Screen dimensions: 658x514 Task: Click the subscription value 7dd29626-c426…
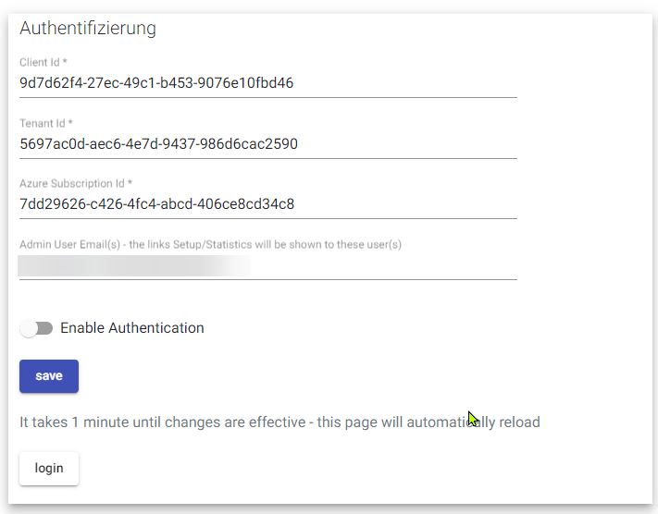(x=157, y=204)
